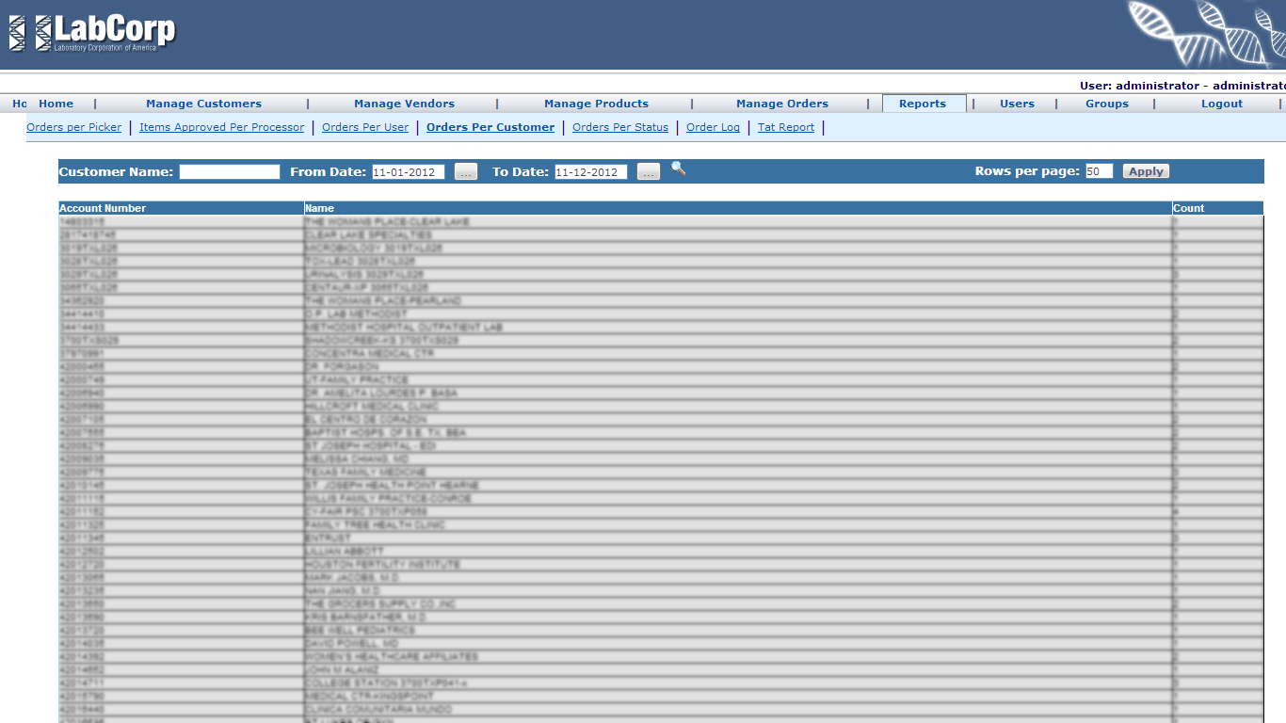Click the From Date text field

(x=408, y=172)
